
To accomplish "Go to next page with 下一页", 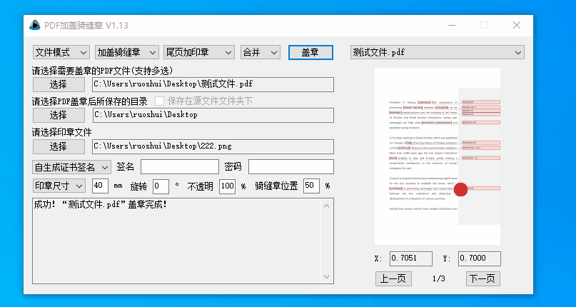I will (x=483, y=278).
